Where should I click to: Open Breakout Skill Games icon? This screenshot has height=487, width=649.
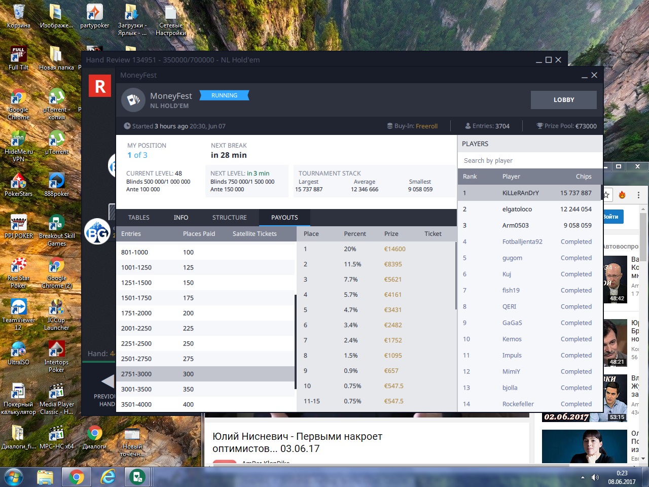point(56,230)
